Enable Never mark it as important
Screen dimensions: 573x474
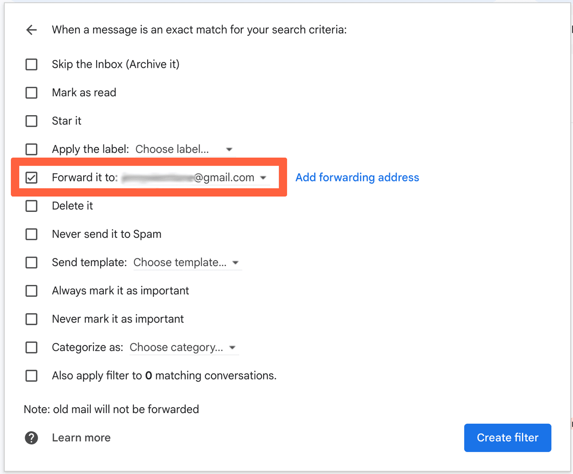31,319
